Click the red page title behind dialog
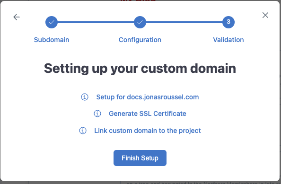This screenshot has width=281, height=184. click(x=138, y=0)
